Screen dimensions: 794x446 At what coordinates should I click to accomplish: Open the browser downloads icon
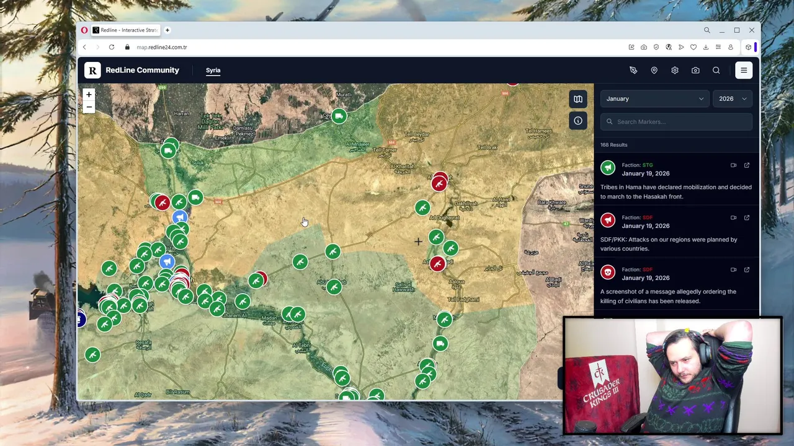pyautogui.click(x=706, y=47)
